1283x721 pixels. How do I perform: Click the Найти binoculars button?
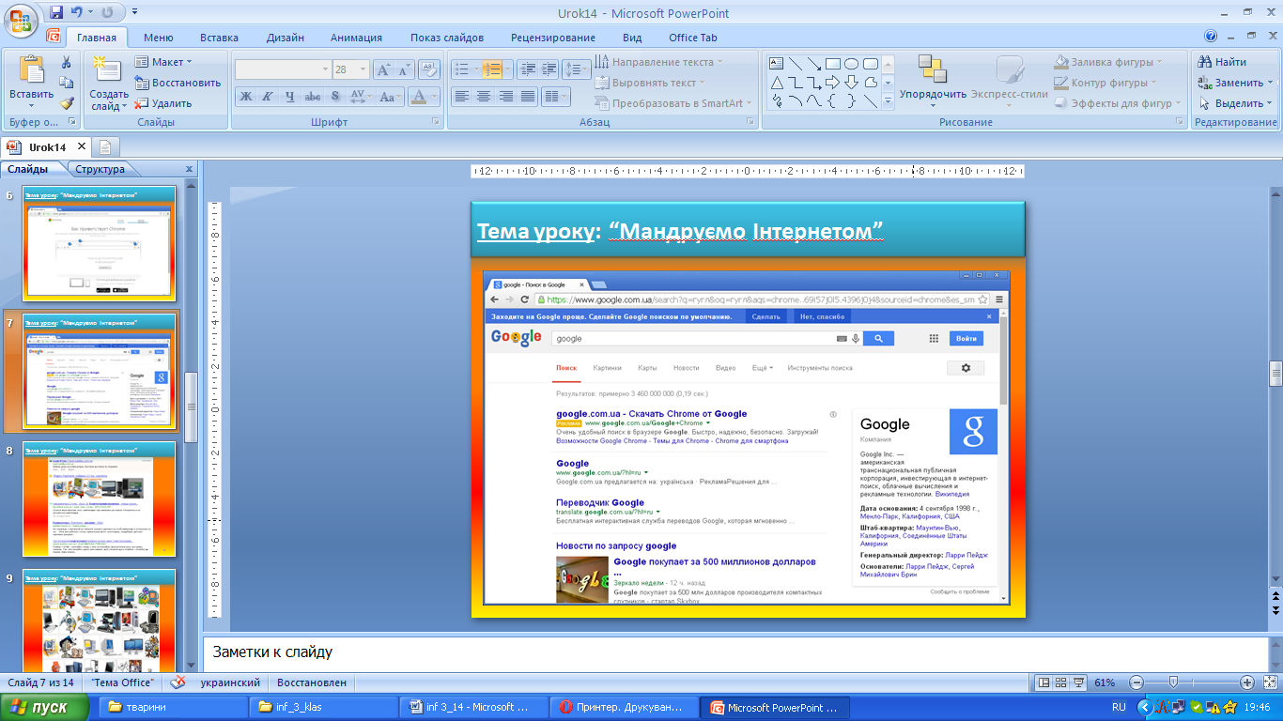tap(1223, 62)
